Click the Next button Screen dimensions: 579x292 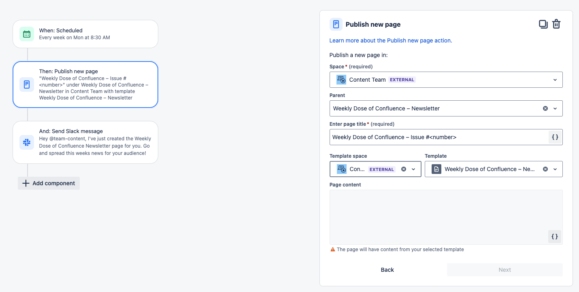pyautogui.click(x=505, y=270)
